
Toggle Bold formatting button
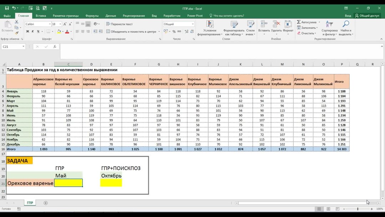[x=27, y=31]
